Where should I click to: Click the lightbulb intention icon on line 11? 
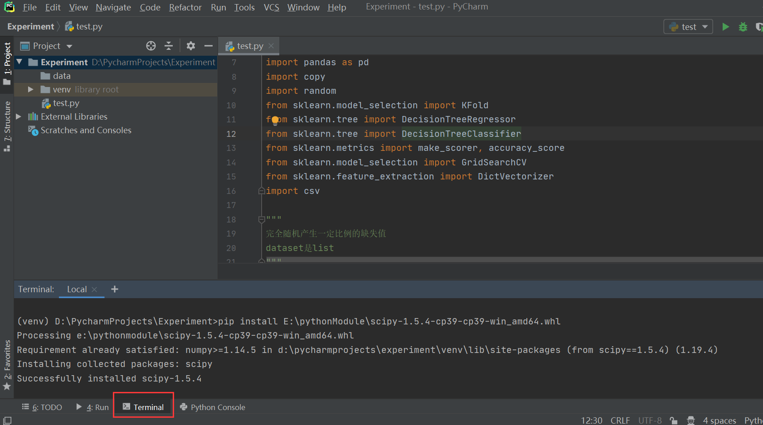tap(275, 120)
